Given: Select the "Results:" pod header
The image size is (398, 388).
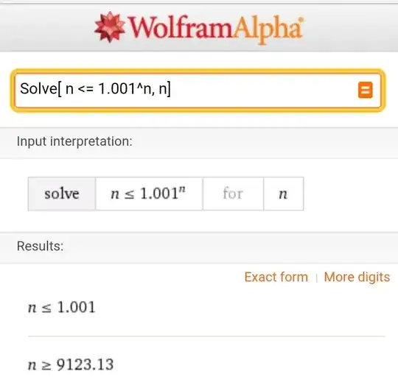Looking at the screenshot, I should [40, 246].
